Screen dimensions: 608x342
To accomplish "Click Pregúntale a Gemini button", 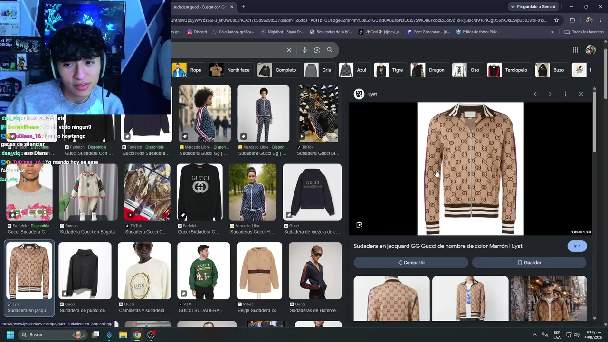I will 532,7.
